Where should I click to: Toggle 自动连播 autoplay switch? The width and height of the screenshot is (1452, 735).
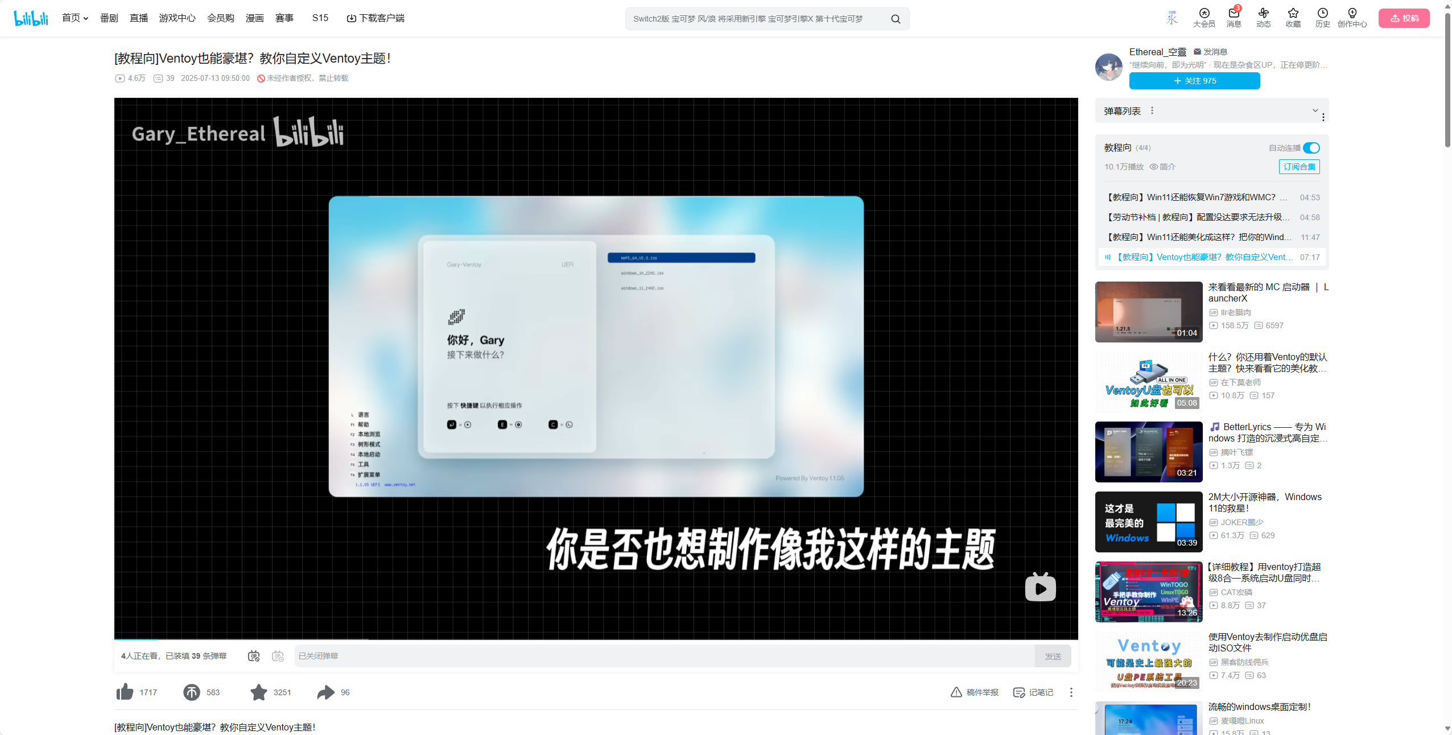coord(1311,148)
